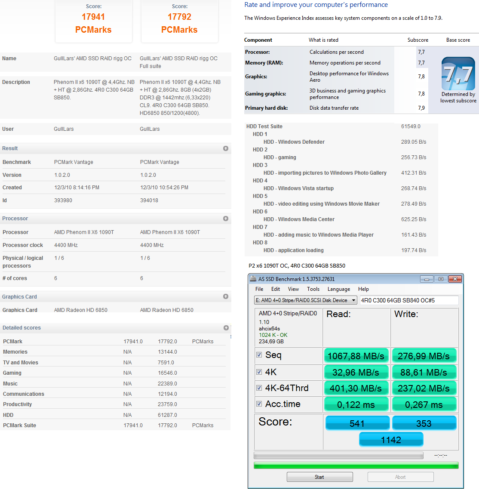Image resolution: width=479 pixels, height=490 pixels.
Task: Click the Primary hard disk subscore 7,9
Action: 421,108
